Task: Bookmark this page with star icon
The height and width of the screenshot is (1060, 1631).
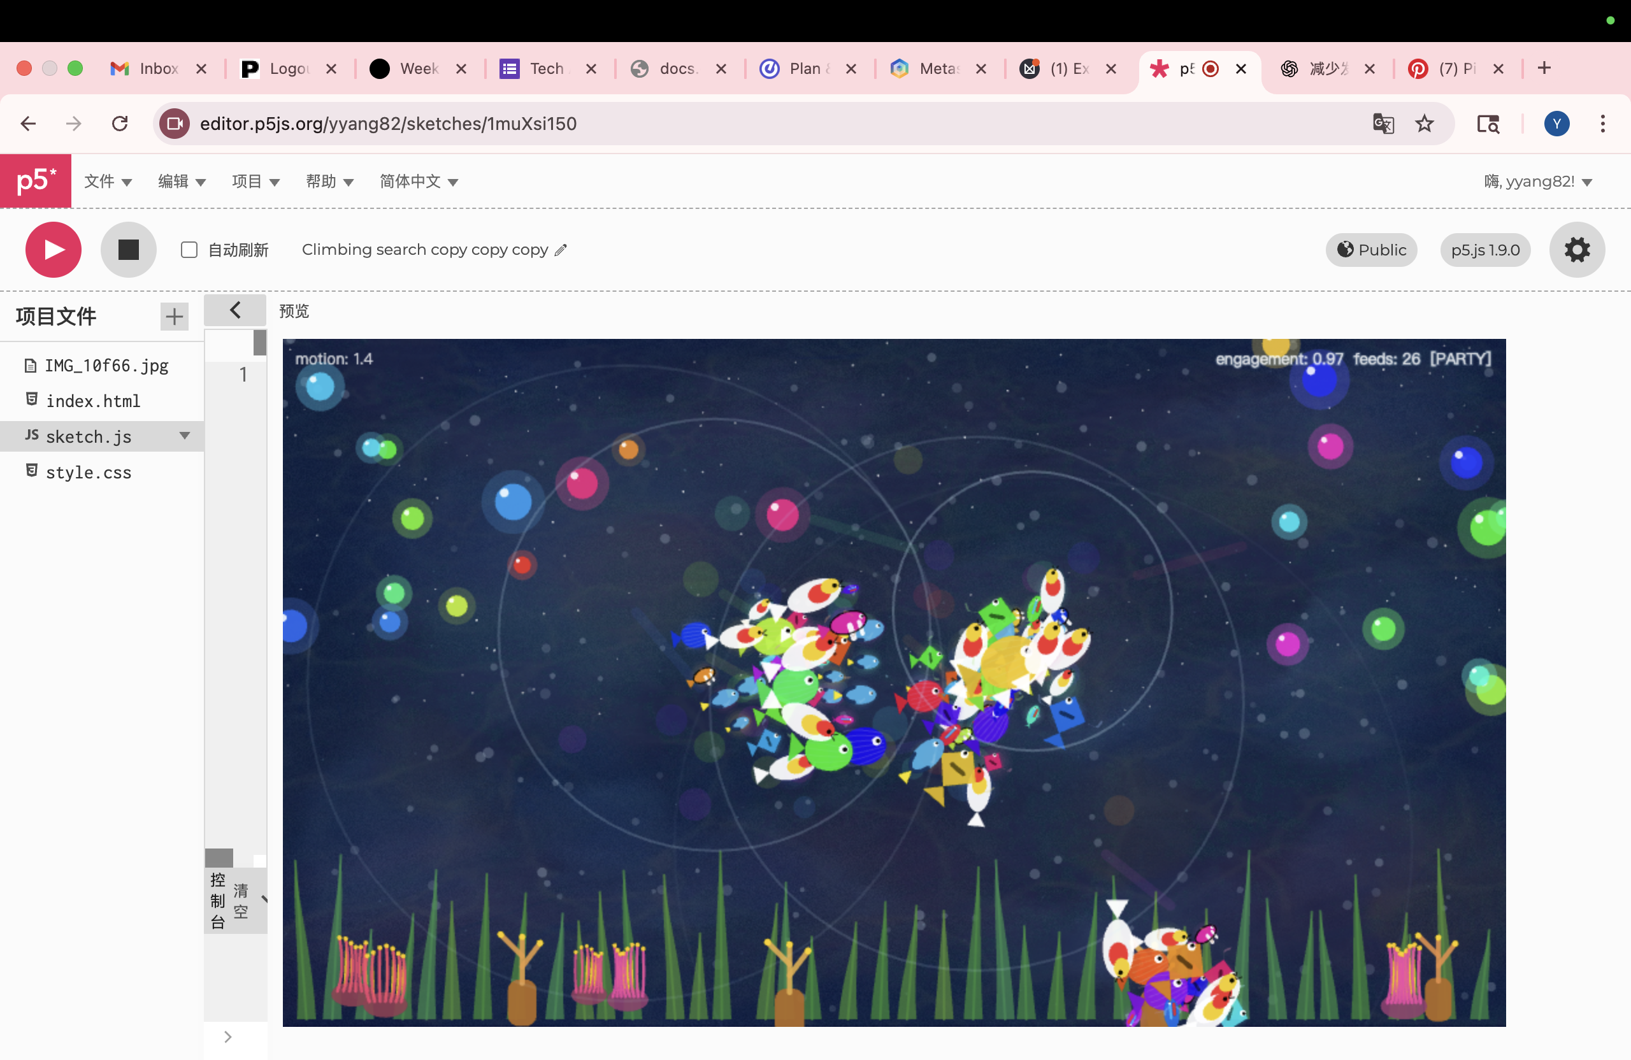Action: (1424, 124)
